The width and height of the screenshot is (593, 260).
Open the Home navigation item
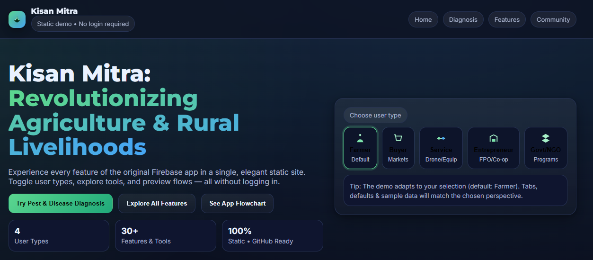pyautogui.click(x=423, y=20)
